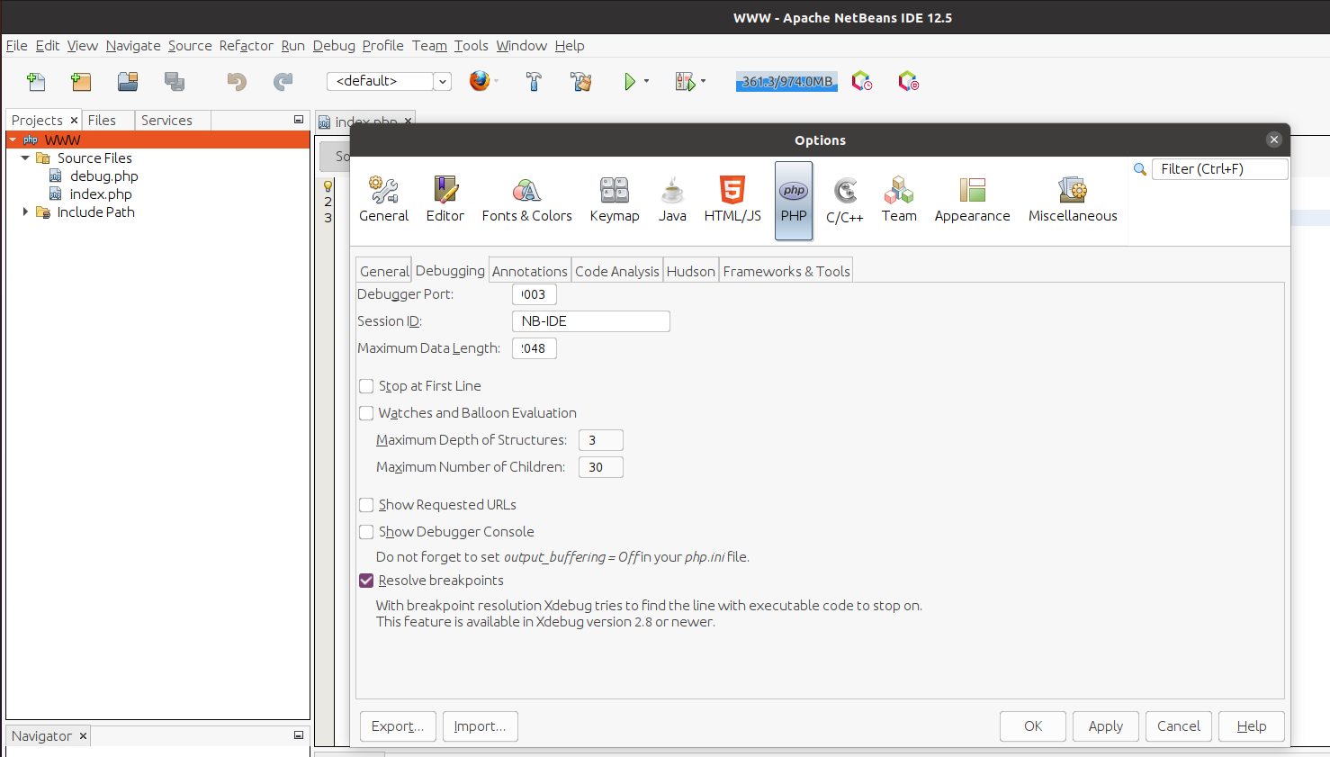This screenshot has height=757, width=1330.
Task: Click the Firefox browser icon in toolbar
Action: tap(480, 81)
